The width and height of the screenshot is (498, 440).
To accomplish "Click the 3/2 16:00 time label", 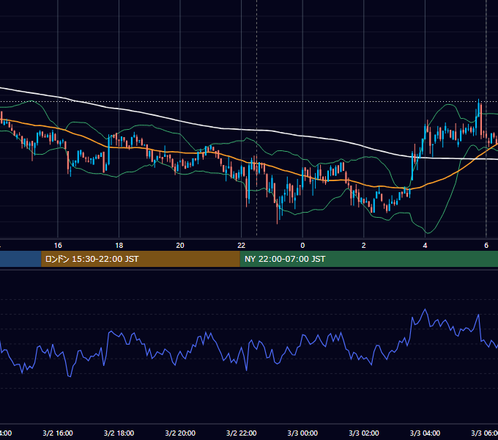I will click(x=58, y=433).
